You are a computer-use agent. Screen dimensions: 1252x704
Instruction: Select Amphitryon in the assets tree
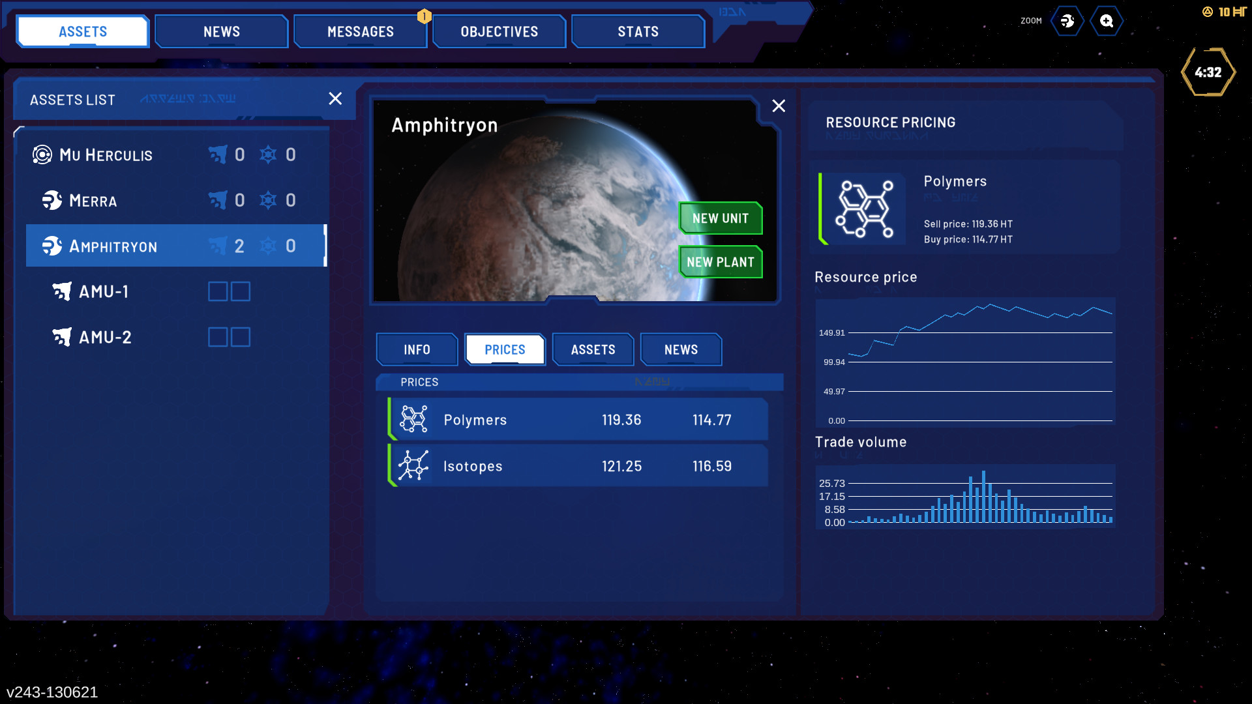coord(113,246)
